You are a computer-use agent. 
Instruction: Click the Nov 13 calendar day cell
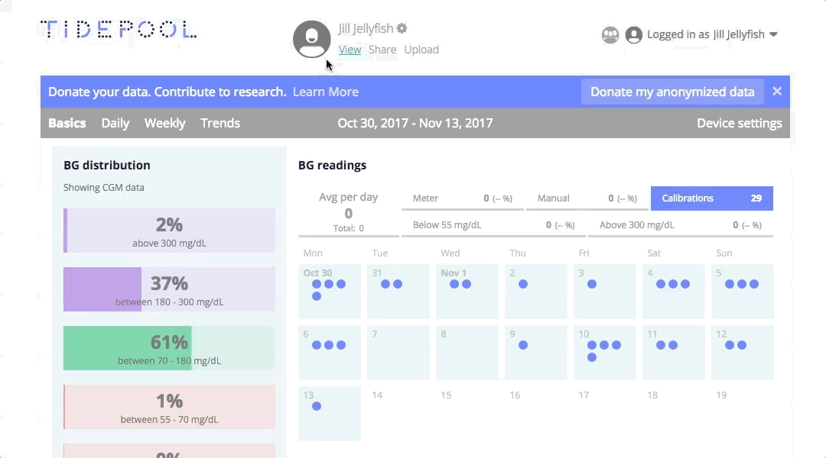[x=330, y=413]
